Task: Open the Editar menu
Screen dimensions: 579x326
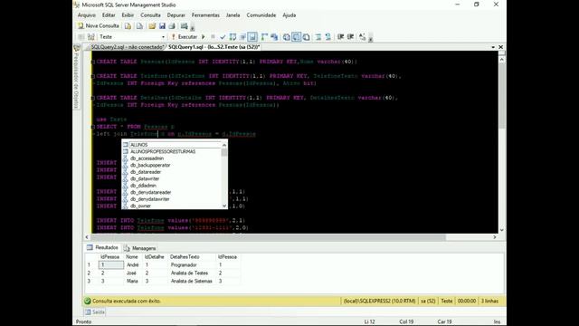Action: tap(109, 15)
